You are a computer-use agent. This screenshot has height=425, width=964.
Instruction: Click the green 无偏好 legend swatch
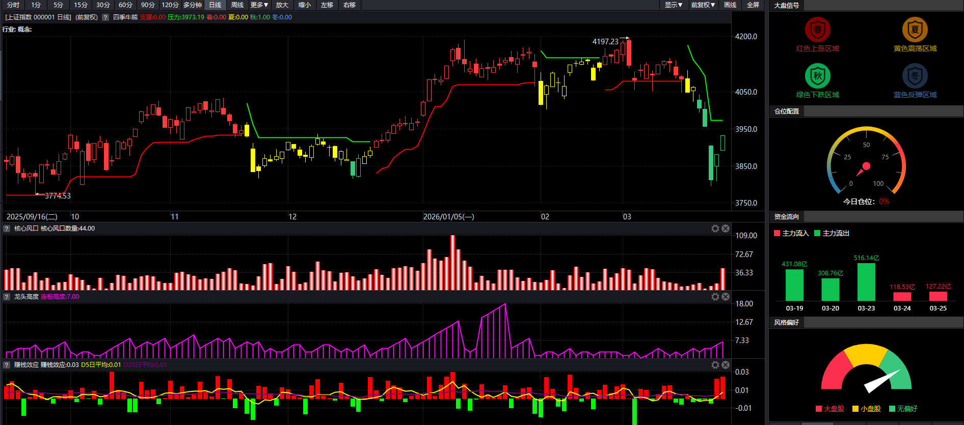click(892, 409)
